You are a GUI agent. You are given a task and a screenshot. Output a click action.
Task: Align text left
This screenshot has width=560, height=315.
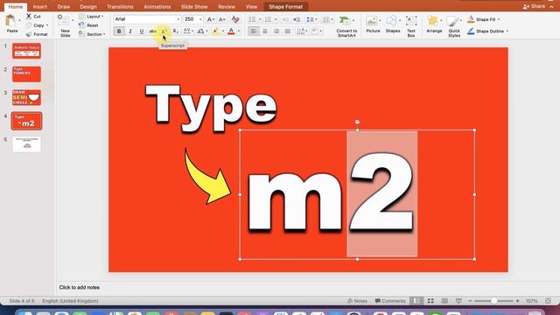[x=254, y=31]
